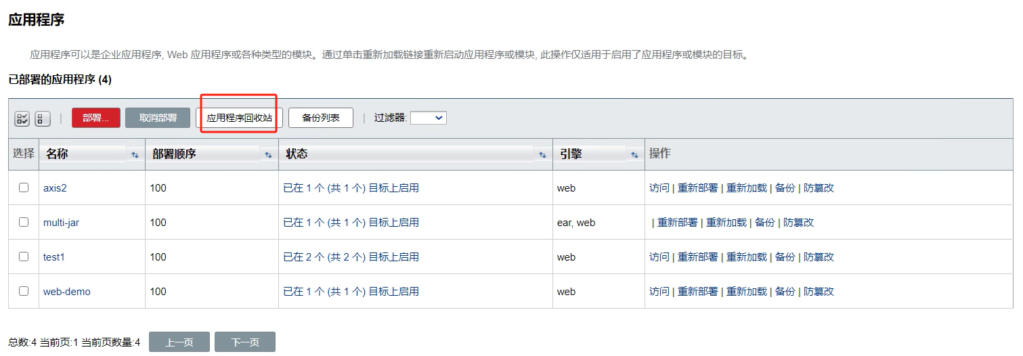Image resolution: width=1023 pixels, height=356 pixels.
Task: Go to next page with 下一页
Action: 244,342
